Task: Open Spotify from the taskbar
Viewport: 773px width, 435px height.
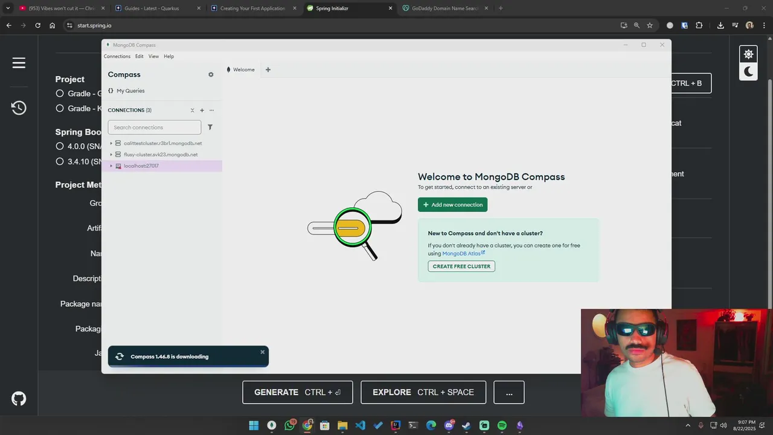Action: click(x=502, y=425)
